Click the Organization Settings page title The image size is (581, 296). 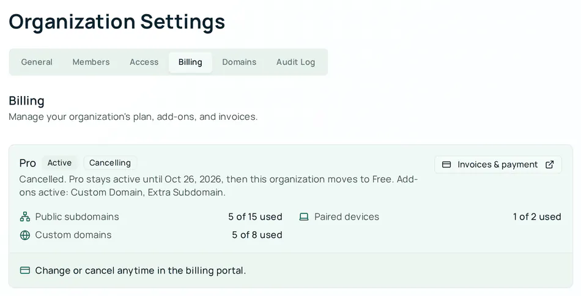click(x=117, y=22)
